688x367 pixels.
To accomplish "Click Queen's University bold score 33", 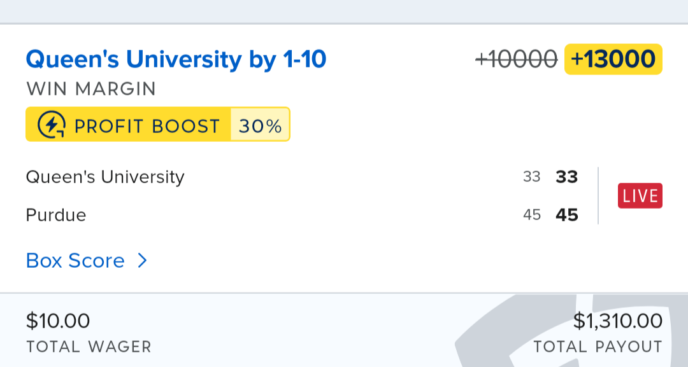I will [x=566, y=177].
